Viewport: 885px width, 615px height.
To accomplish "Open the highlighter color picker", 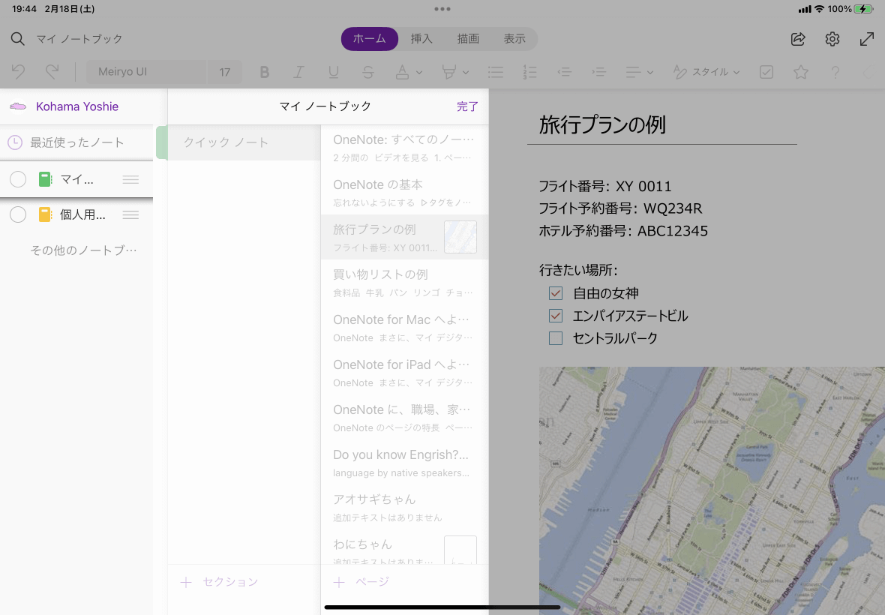I will click(x=465, y=72).
